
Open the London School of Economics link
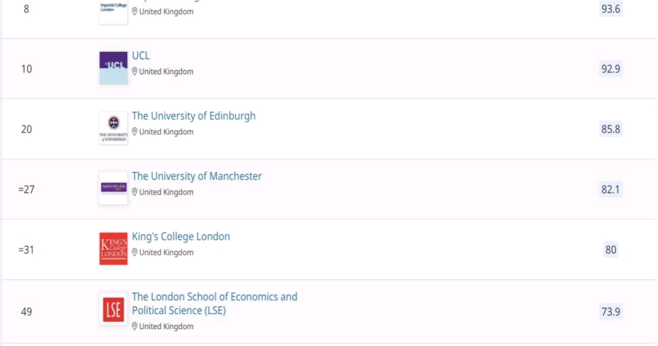click(x=214, y=303)
